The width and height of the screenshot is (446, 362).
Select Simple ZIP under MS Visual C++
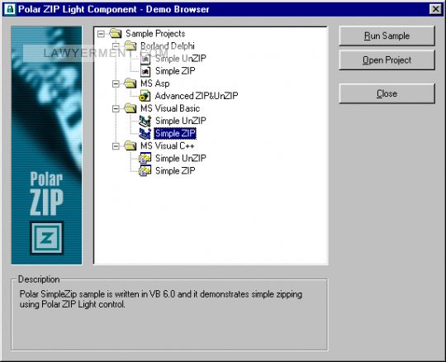click(175, 171)
